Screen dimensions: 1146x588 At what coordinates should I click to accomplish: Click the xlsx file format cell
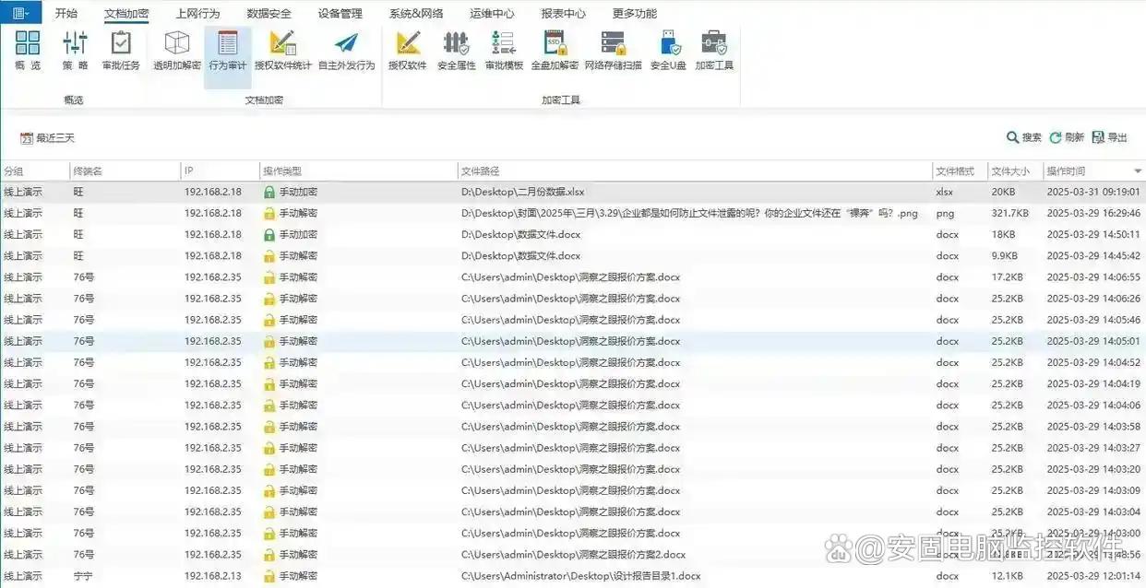pos(945,192)
